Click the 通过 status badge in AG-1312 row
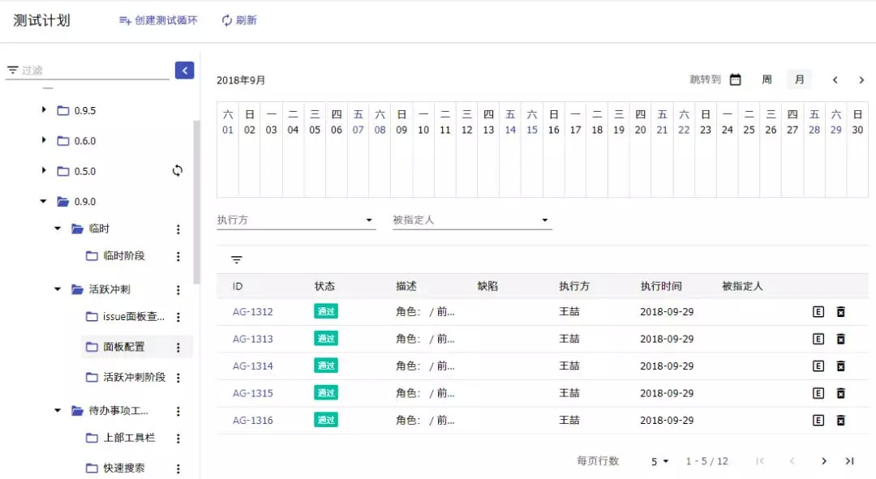The image size is (876, 479). [x=326, y=311]
